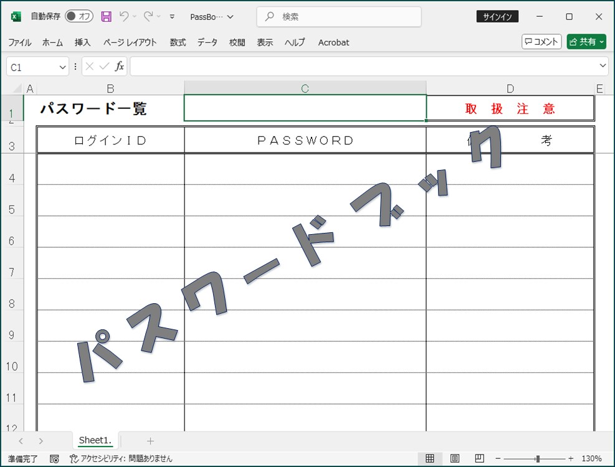
Task: Click the search box (検索)
Action: (x=339, y=16)
